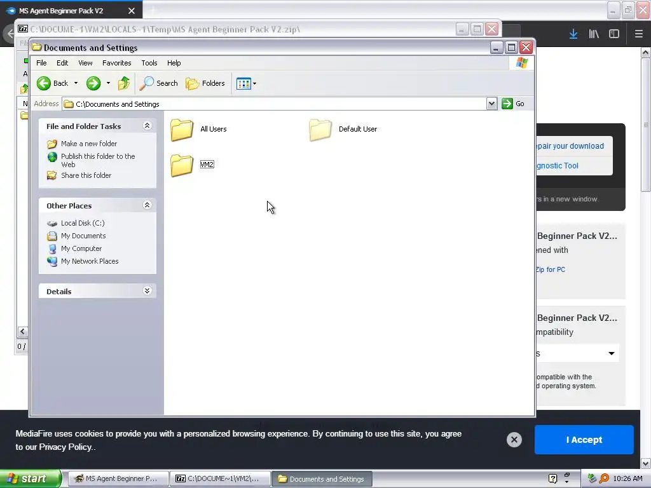The height and width of the screenshot is (488, 651).
Task: Click the Repair your download link
Action: point(570,146)
